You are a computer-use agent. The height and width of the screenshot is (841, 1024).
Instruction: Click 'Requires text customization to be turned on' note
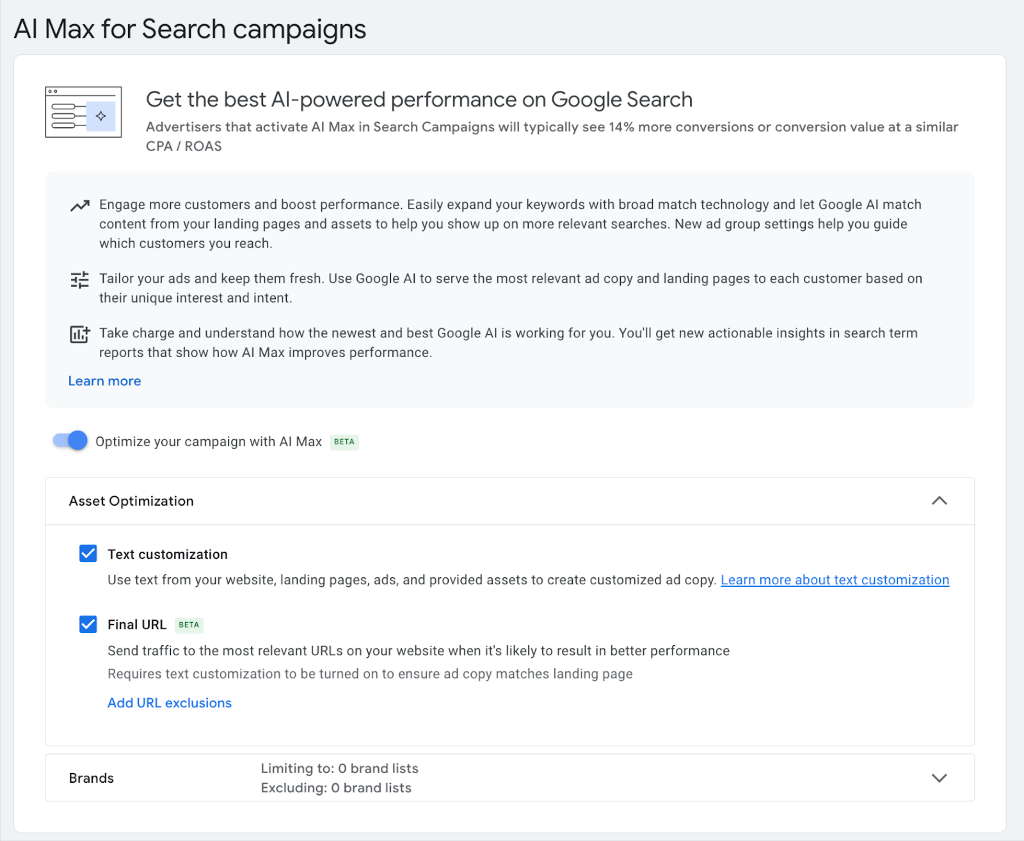tap(370, 674)
